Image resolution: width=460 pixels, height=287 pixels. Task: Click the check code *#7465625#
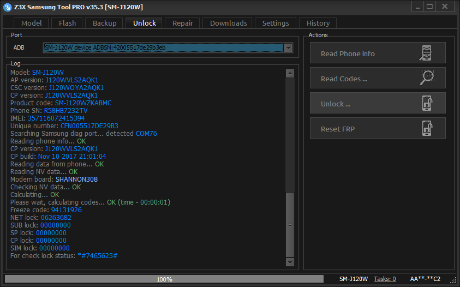[x=97, y=256]
